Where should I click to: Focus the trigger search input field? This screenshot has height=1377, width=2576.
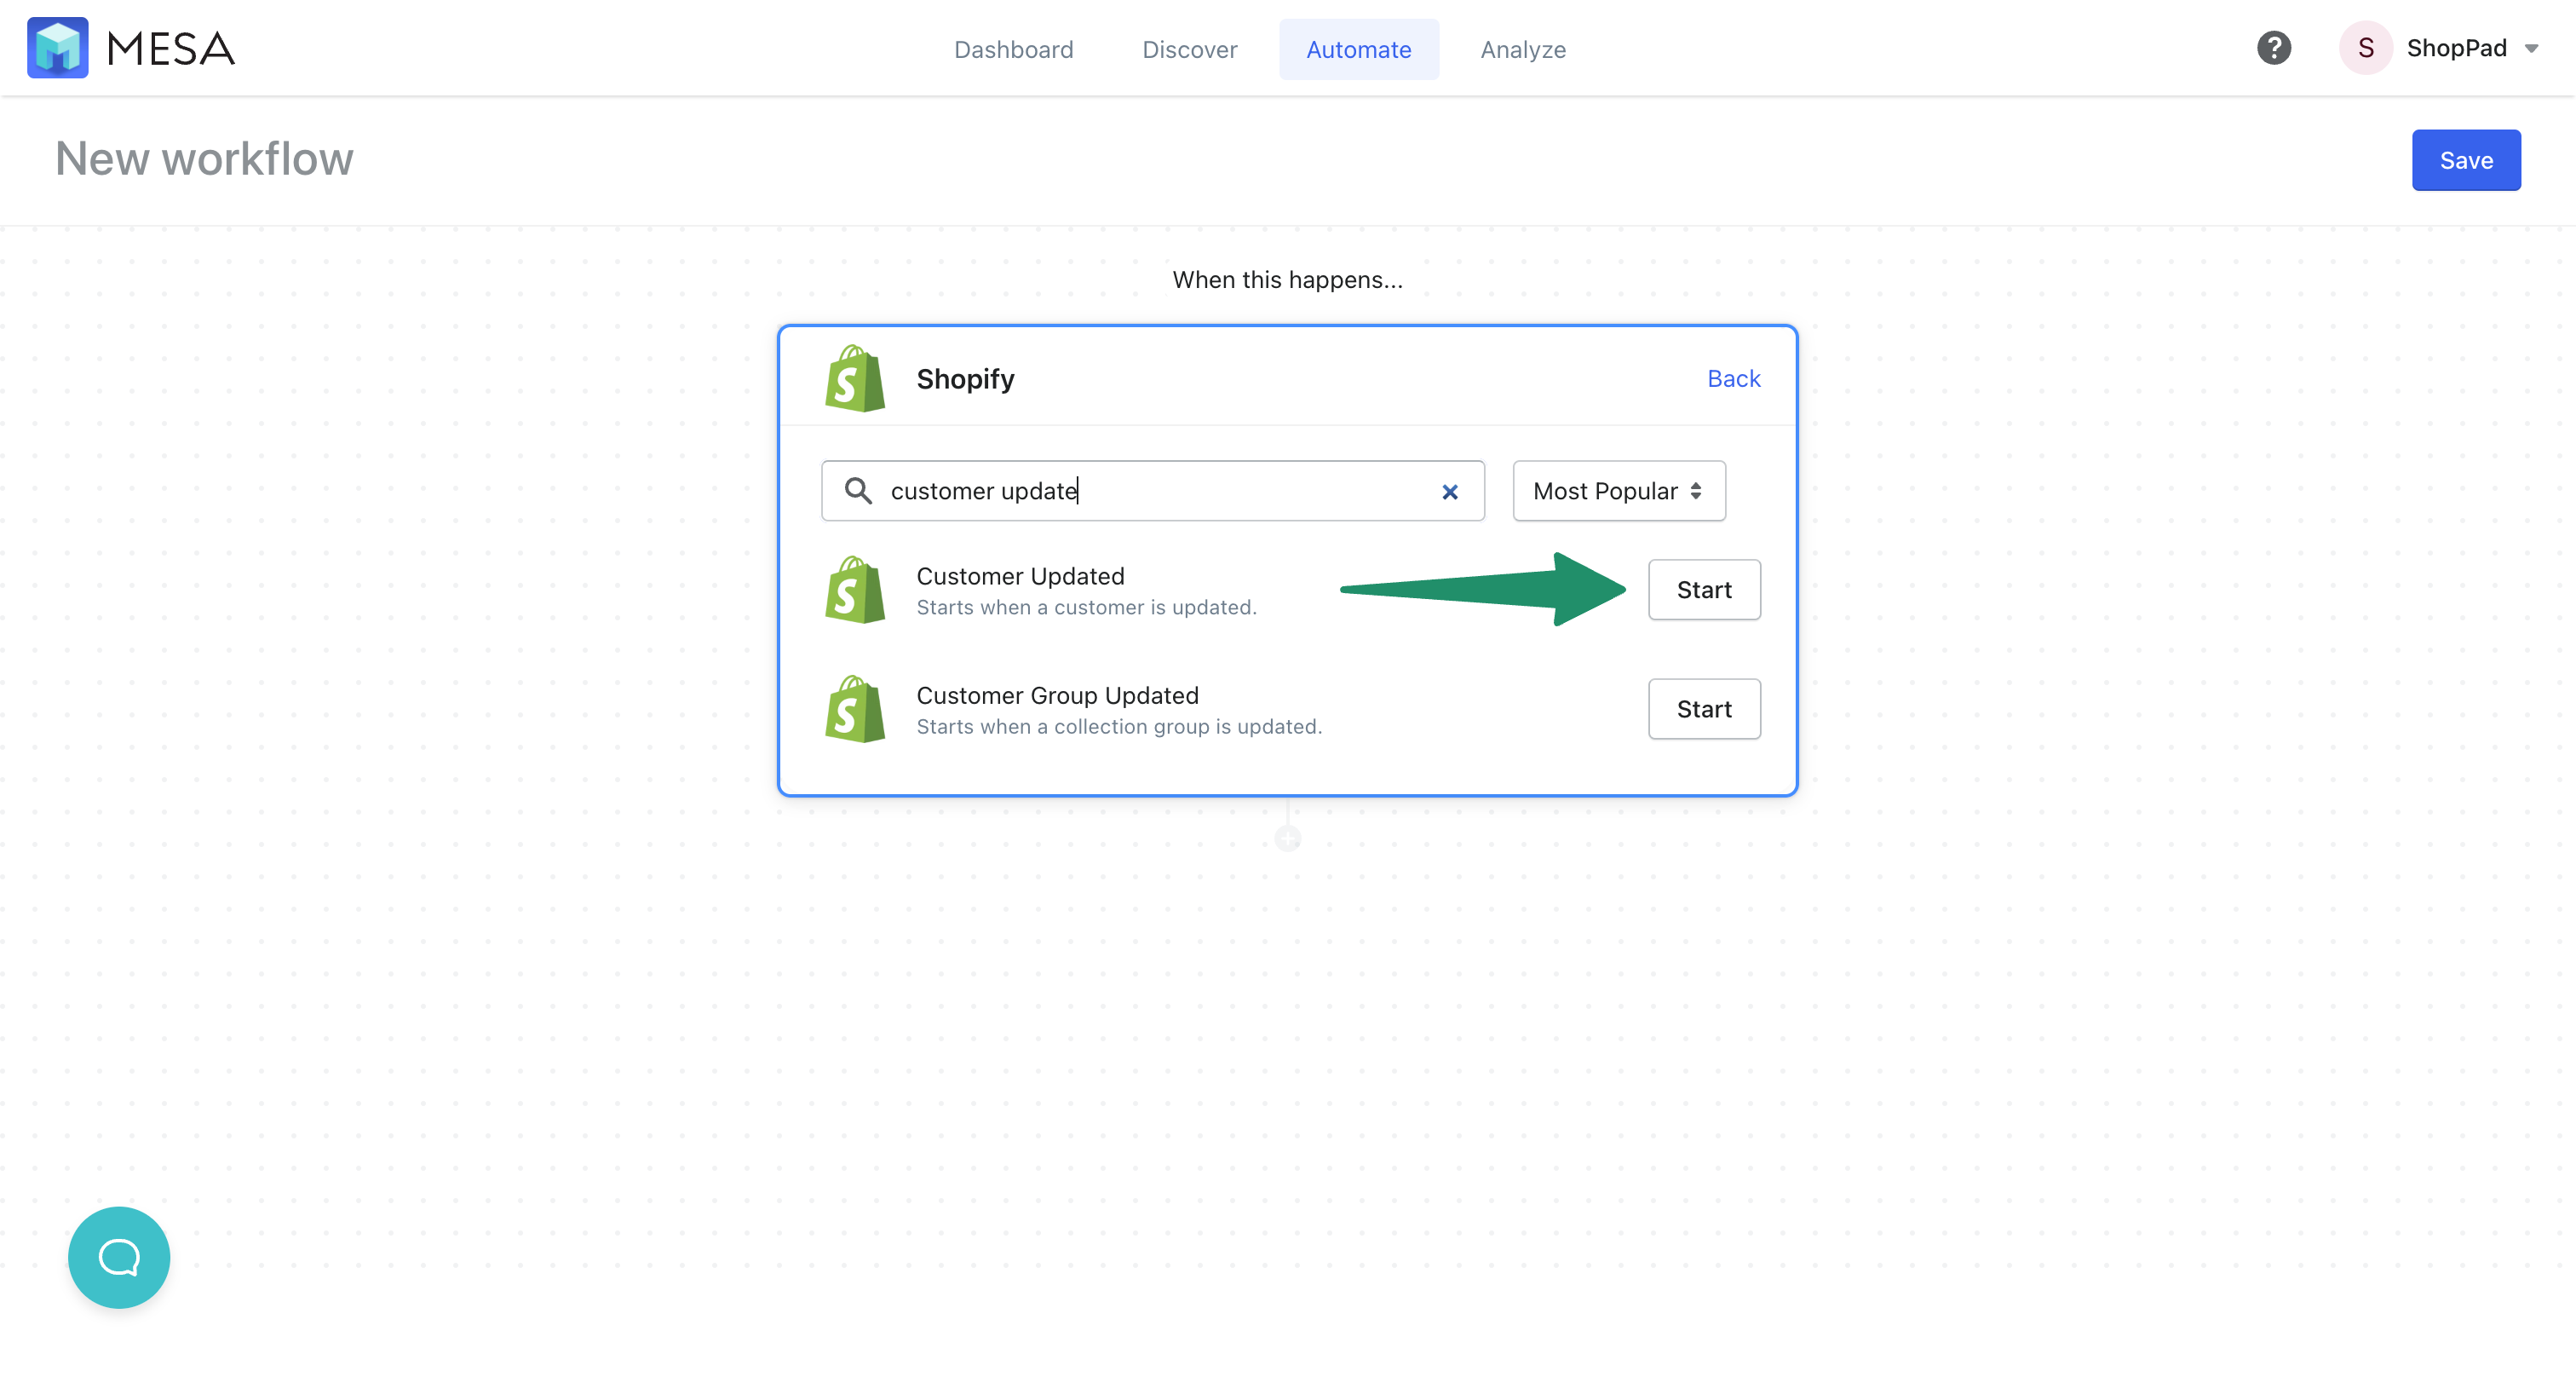coord(1152,491)
